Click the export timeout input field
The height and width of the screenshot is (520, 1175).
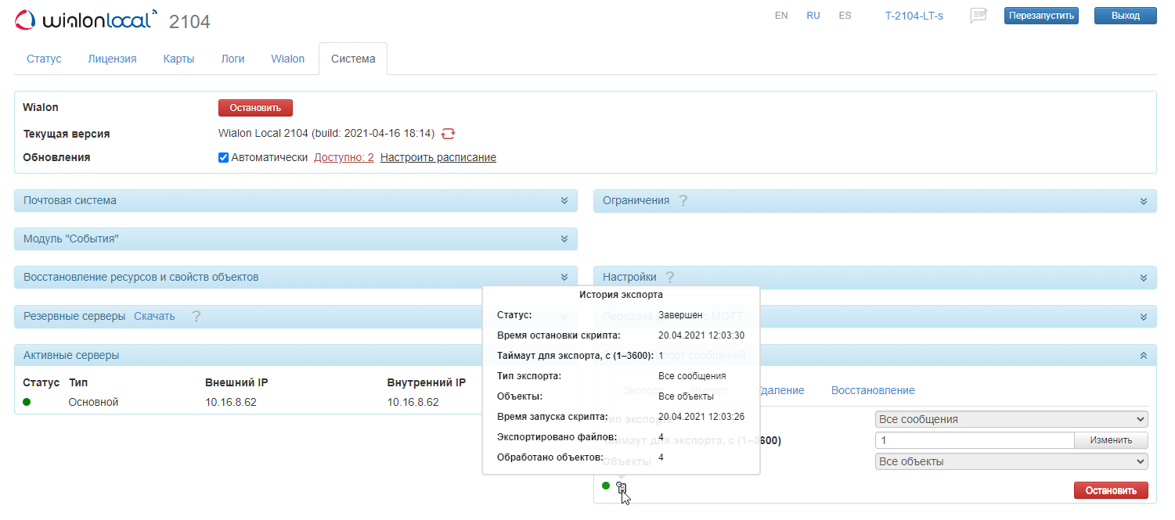[974, 440]
